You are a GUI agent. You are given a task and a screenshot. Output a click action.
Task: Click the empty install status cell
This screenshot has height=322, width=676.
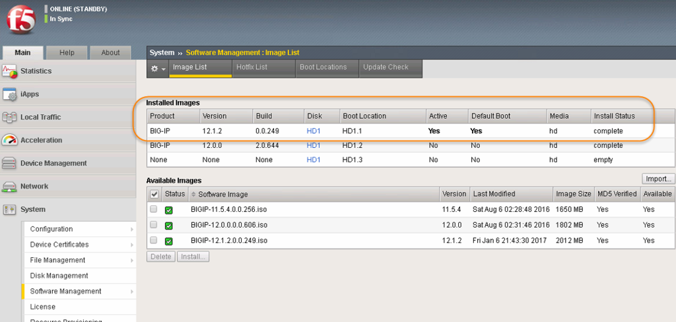click(x=603, y=160)
